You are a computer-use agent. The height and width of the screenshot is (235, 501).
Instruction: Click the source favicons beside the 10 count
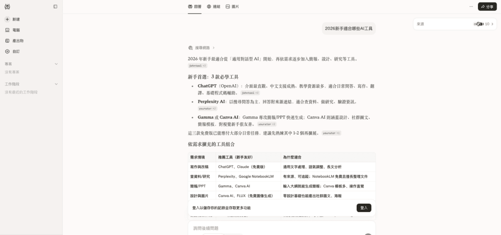(x=478, y=24)
